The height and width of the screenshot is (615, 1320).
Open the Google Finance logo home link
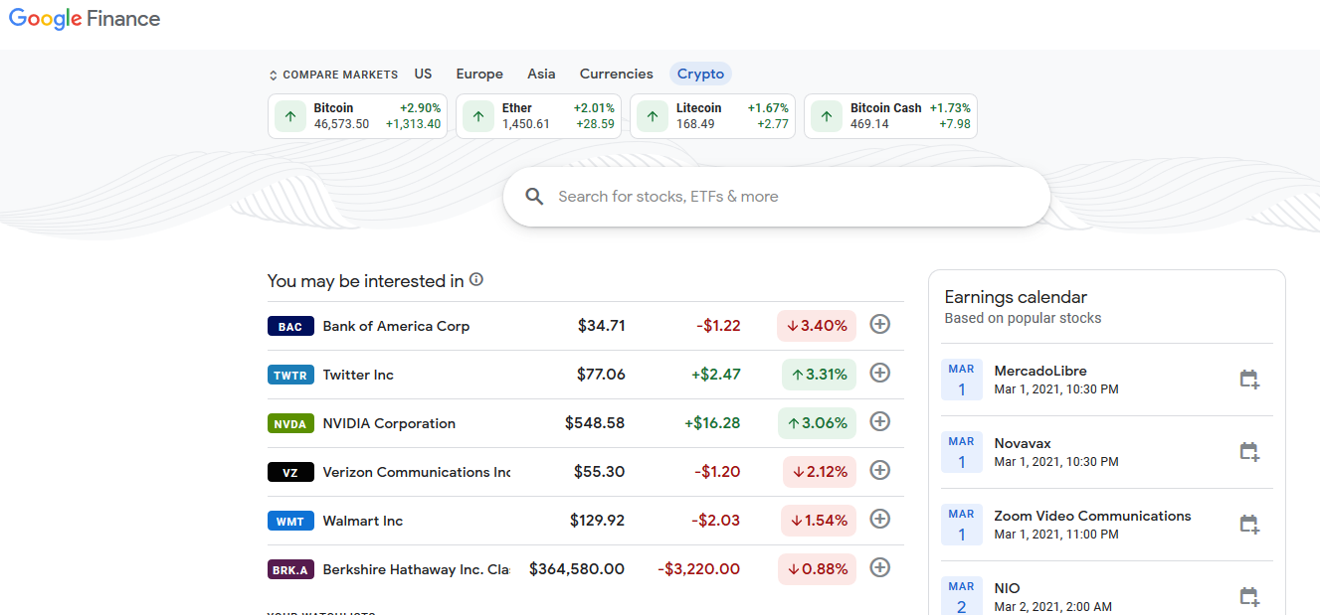(85, 19)
